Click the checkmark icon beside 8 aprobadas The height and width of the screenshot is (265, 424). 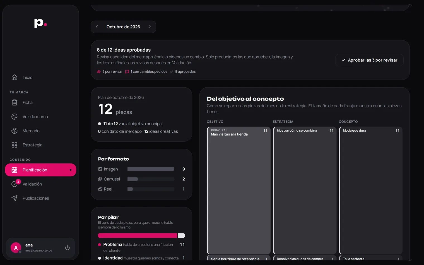click(172, 72)
